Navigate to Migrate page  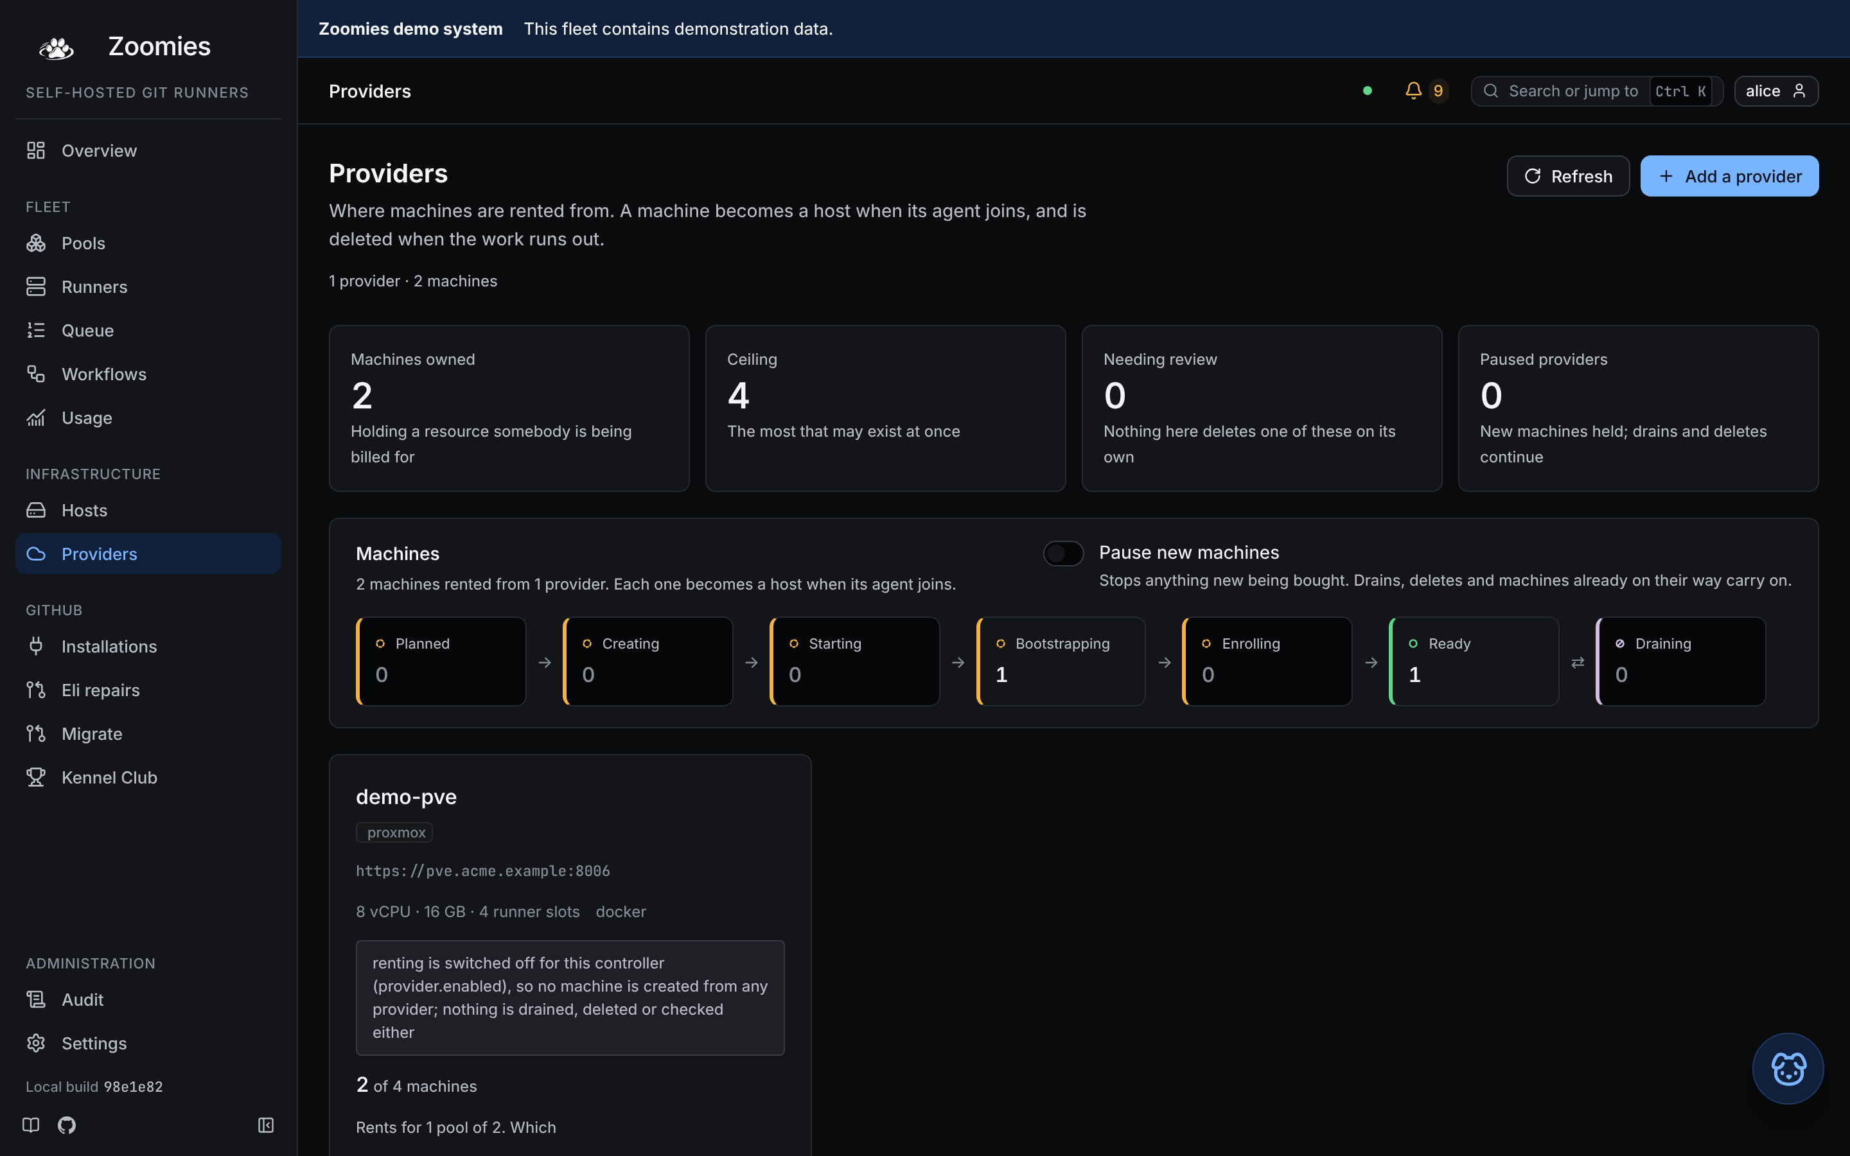point(148,733)
